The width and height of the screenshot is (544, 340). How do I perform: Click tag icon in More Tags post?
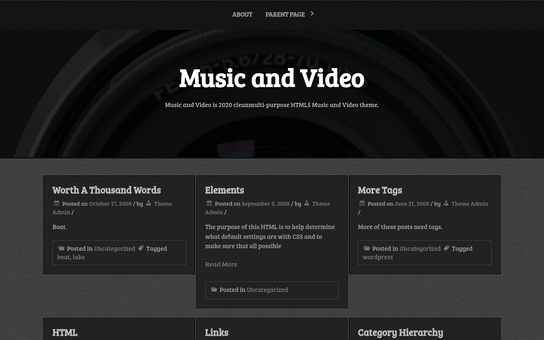point(446,248)
